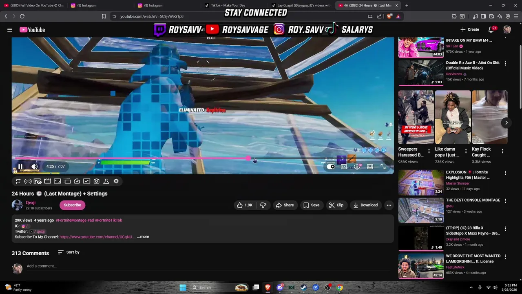Toggle the loop icon below the player
This screenshot has width=522, height=294.
(x=18, y=181)
